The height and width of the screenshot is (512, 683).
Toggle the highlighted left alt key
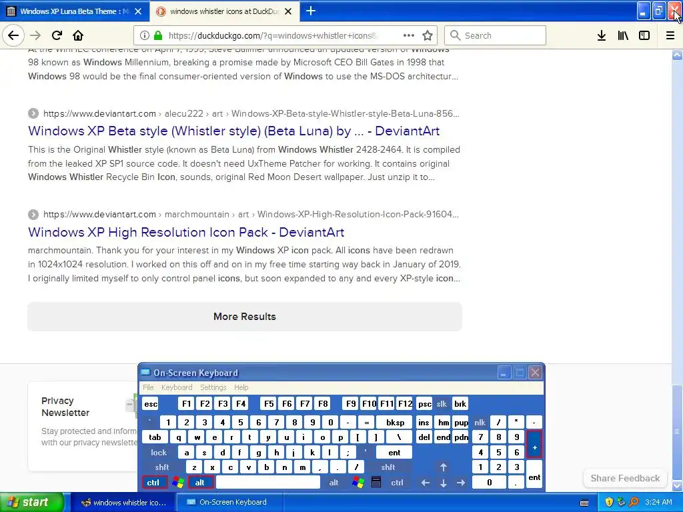tap(200, 483)
